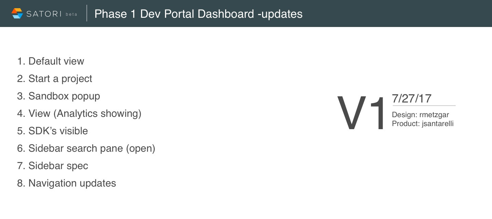Viewport: 492px width, 219px height.
Task: Click the SATORI wordmark text
Action: (43, 14)
